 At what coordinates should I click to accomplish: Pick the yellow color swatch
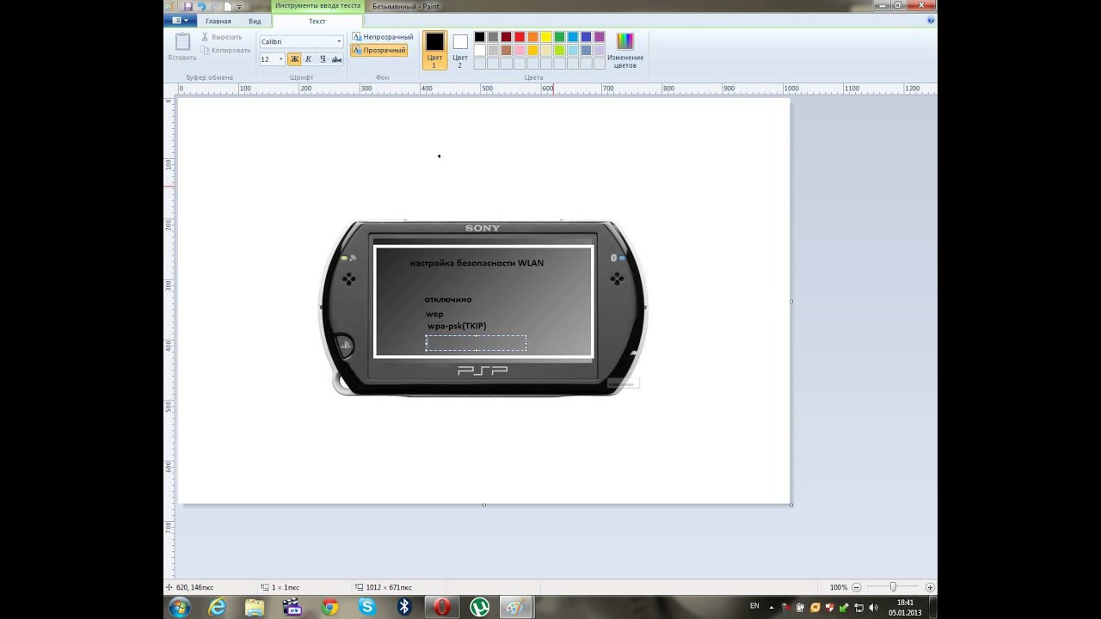click(x=546, y=37)
